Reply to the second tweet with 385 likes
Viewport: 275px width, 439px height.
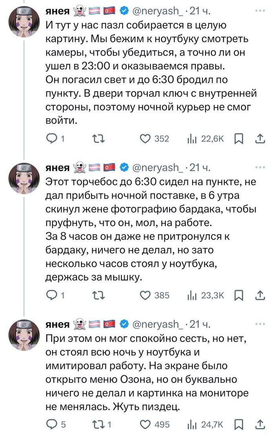pyautogui.click(x=51, y=295)
